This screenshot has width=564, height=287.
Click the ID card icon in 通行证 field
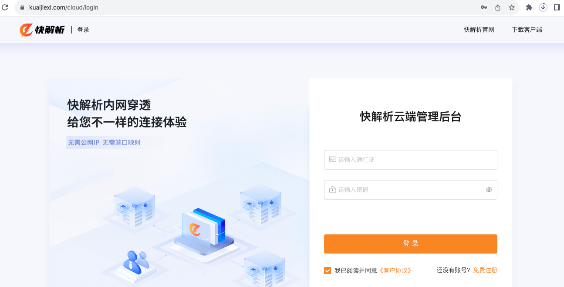pos(333,160)
